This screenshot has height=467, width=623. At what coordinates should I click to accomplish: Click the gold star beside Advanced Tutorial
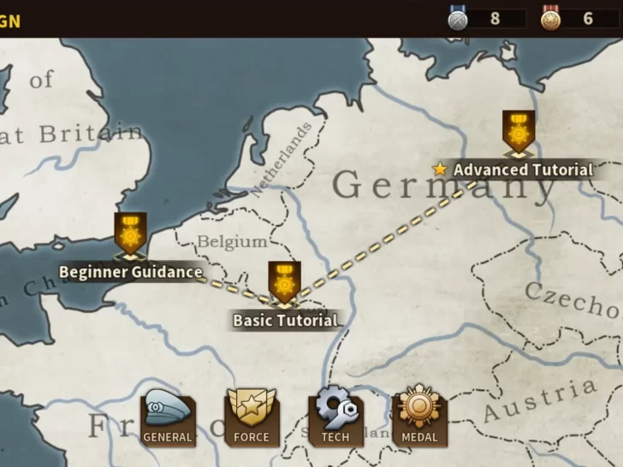[440, 169]
